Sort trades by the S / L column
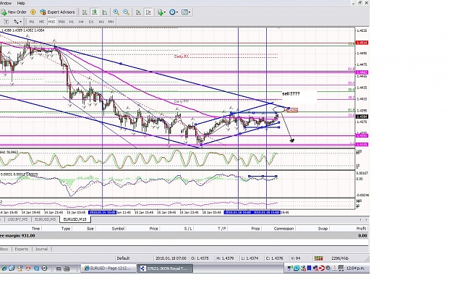 click(188, 229)
